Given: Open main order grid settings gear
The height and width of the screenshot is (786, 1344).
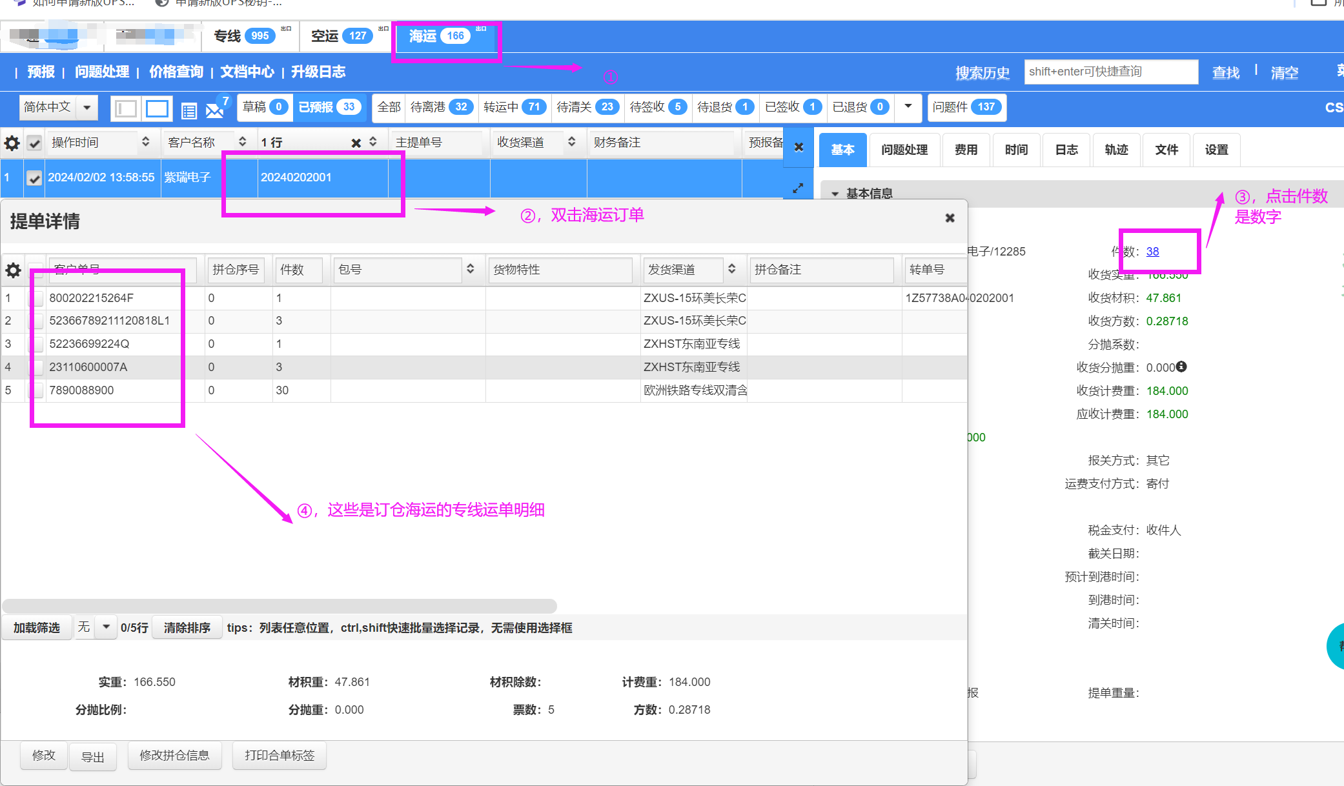Looking at the screenshot, I should [x=12, y=143].
